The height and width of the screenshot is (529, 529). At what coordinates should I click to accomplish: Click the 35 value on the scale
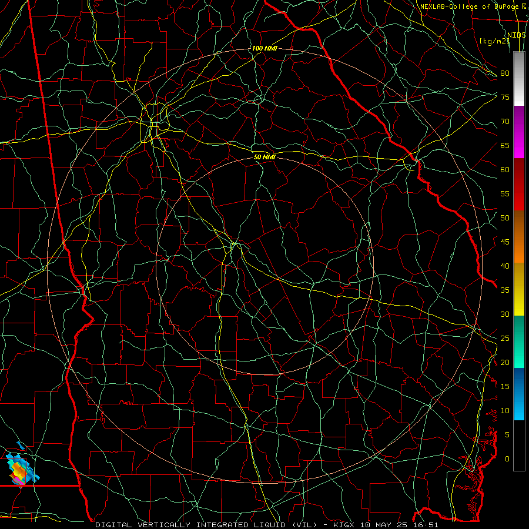pyautogui.click(x=505, y=290)
